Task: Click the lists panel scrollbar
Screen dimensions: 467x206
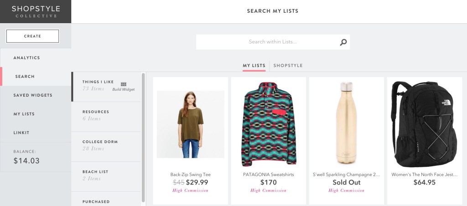Action: click(x=143, y=138)
